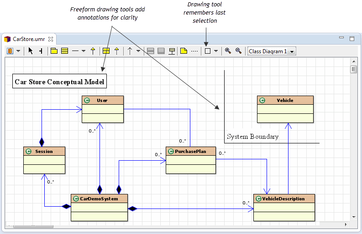Click the VehicleDescription class
Viewport: 362px width, 234px height.
(x=284, y=207)
